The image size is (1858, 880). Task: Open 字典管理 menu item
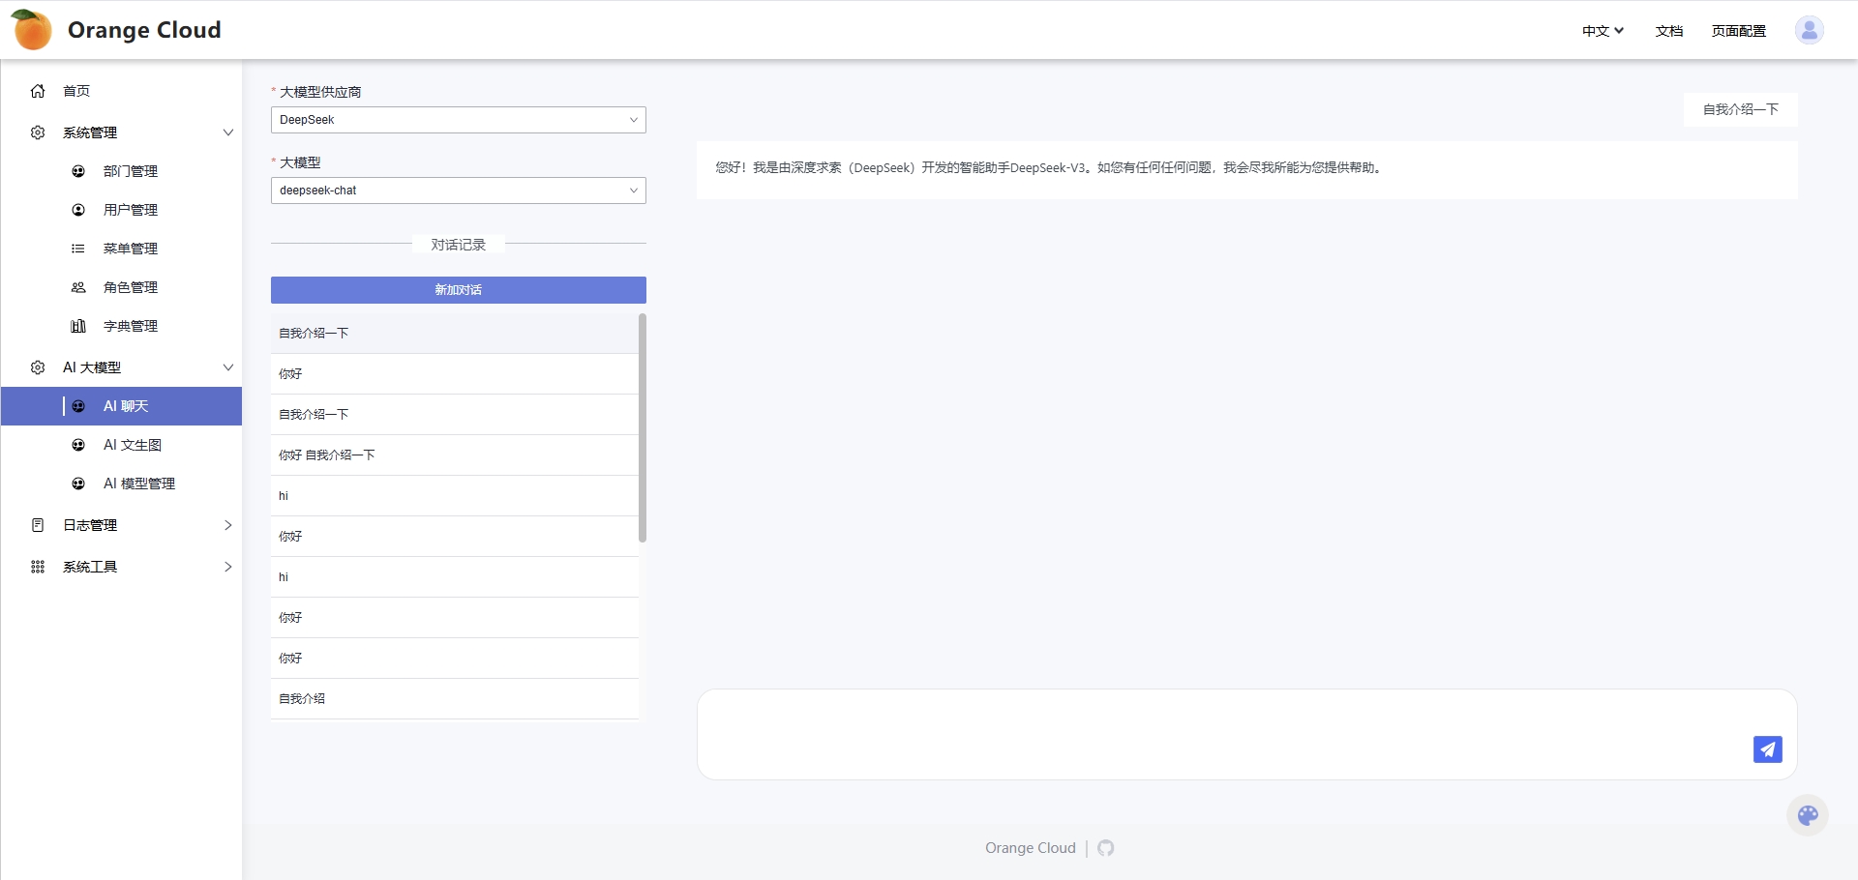121,326
